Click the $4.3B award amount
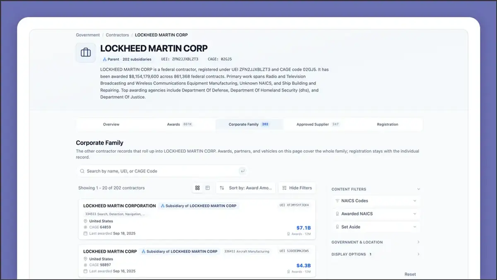 point(304,266)
